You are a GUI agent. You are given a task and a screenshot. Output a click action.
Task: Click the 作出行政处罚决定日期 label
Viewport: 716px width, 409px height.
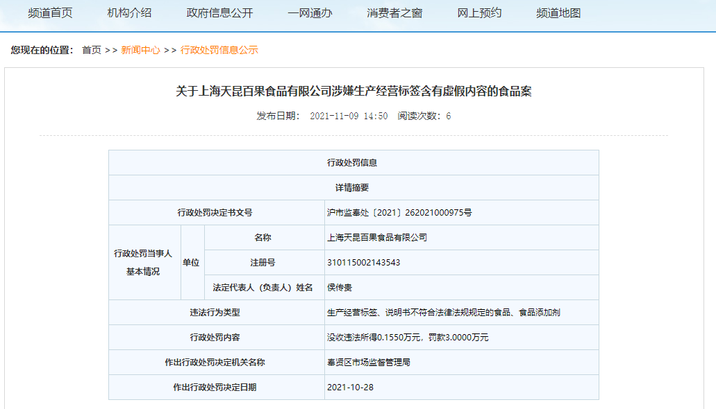click(217, 387)
